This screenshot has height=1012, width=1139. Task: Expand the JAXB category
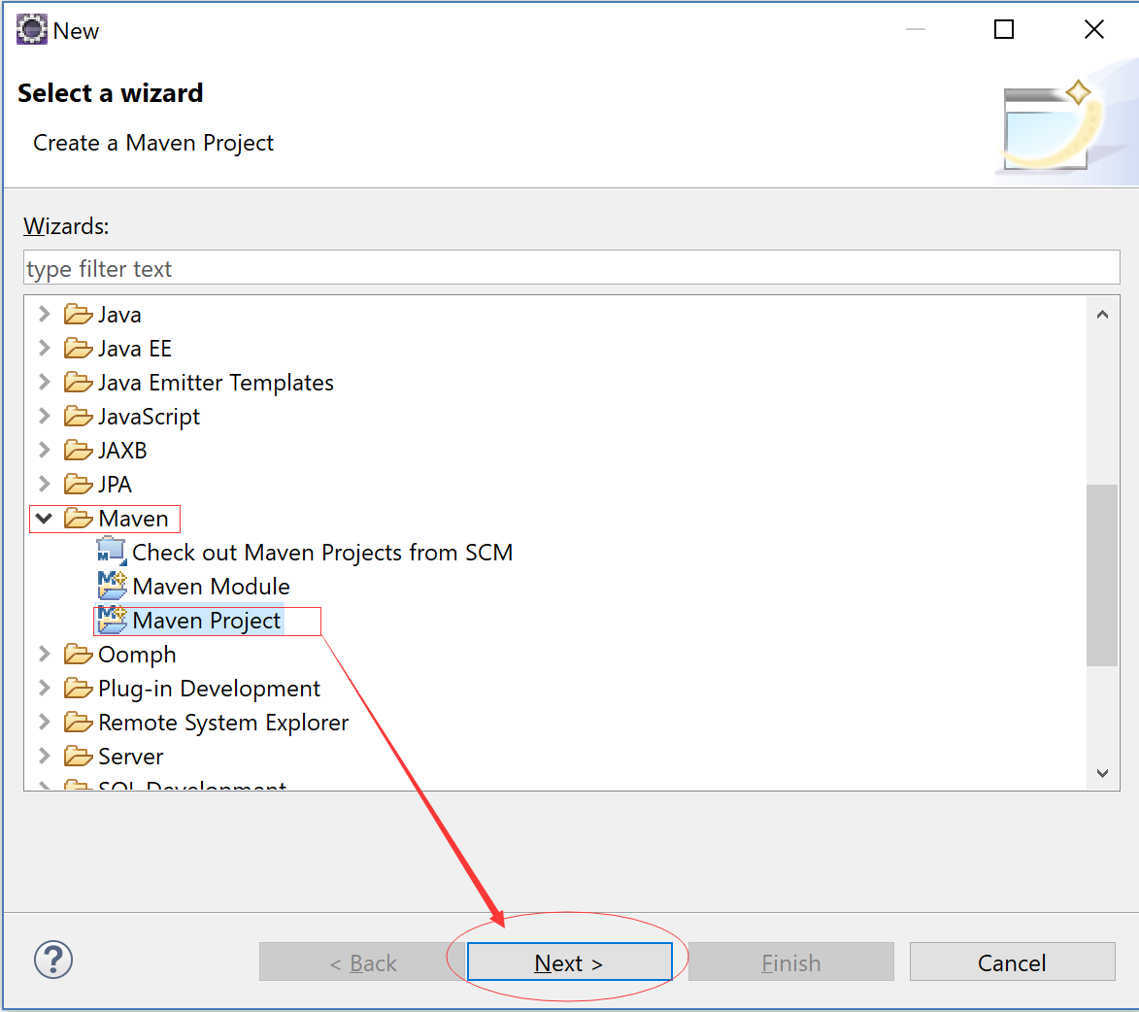click(x=45, y=450)
